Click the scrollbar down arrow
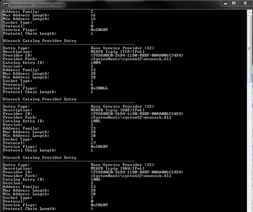This screenshot has height=212, width=253. (250, 210)
